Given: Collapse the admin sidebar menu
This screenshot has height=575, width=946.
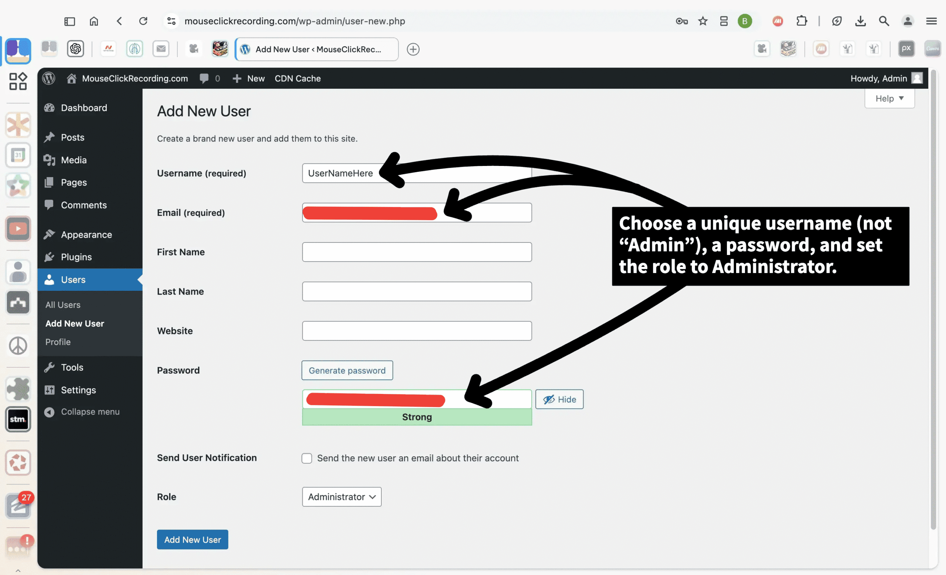Looking at the screenshot, I should coord(90,412).
